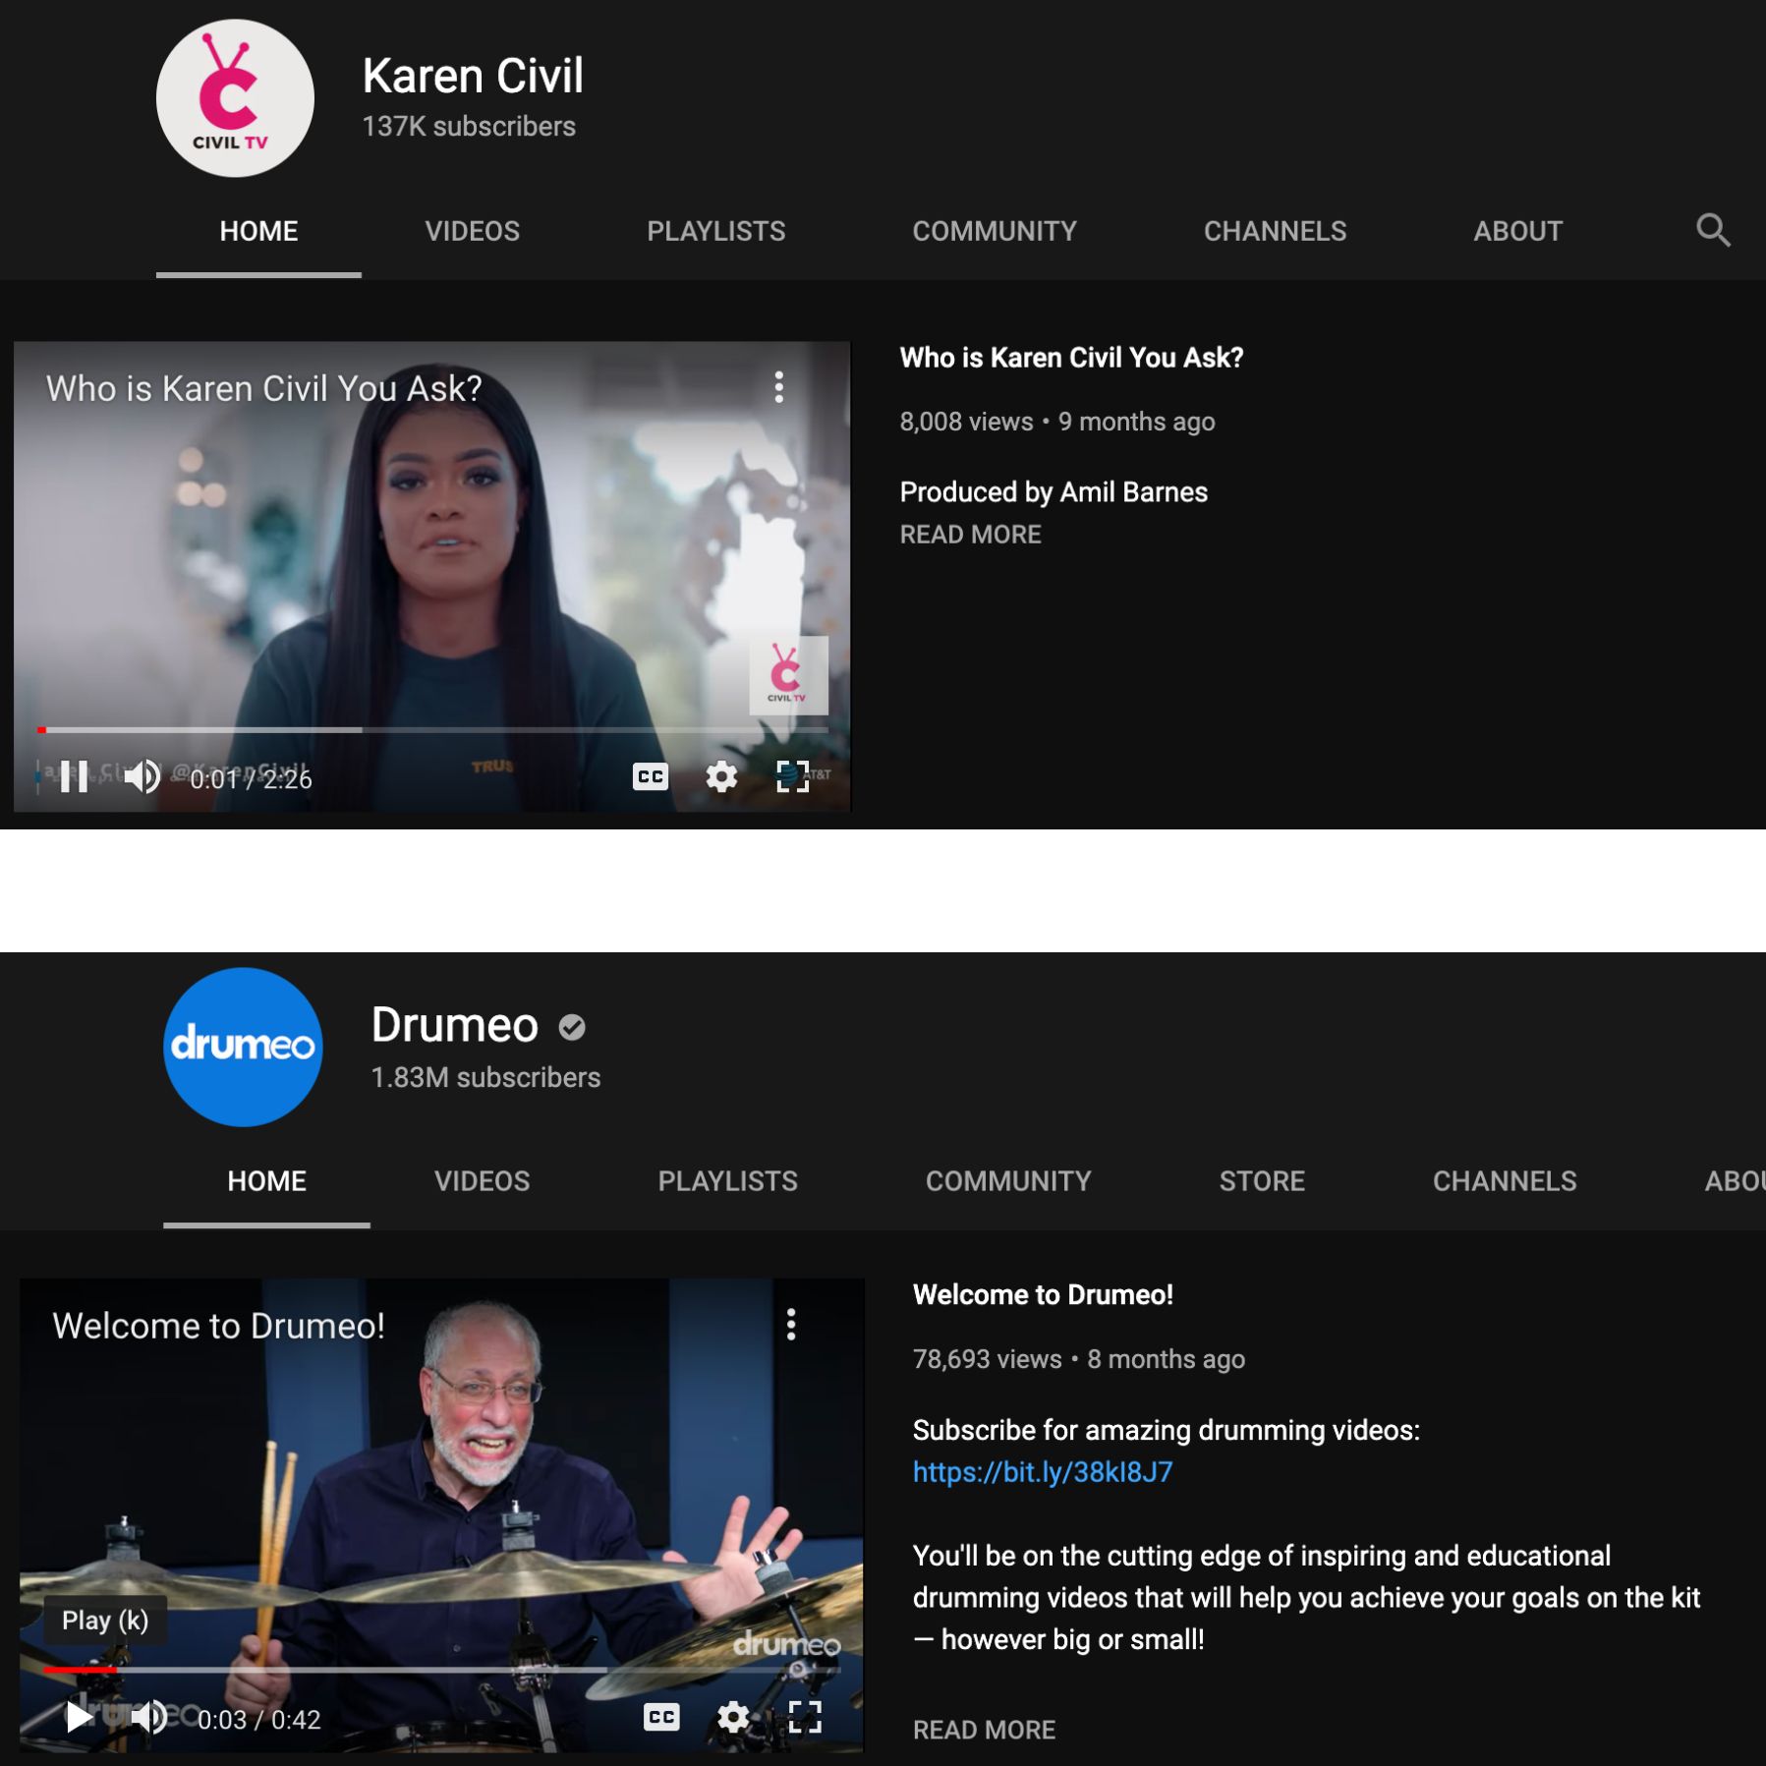Click the Drumeo channel logo avatar
The width and height of the screenshot is (1766, 1766).
pos(243,1047)
